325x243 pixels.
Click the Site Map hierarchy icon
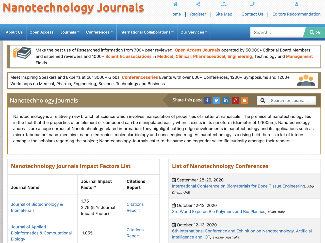(224, 4)
